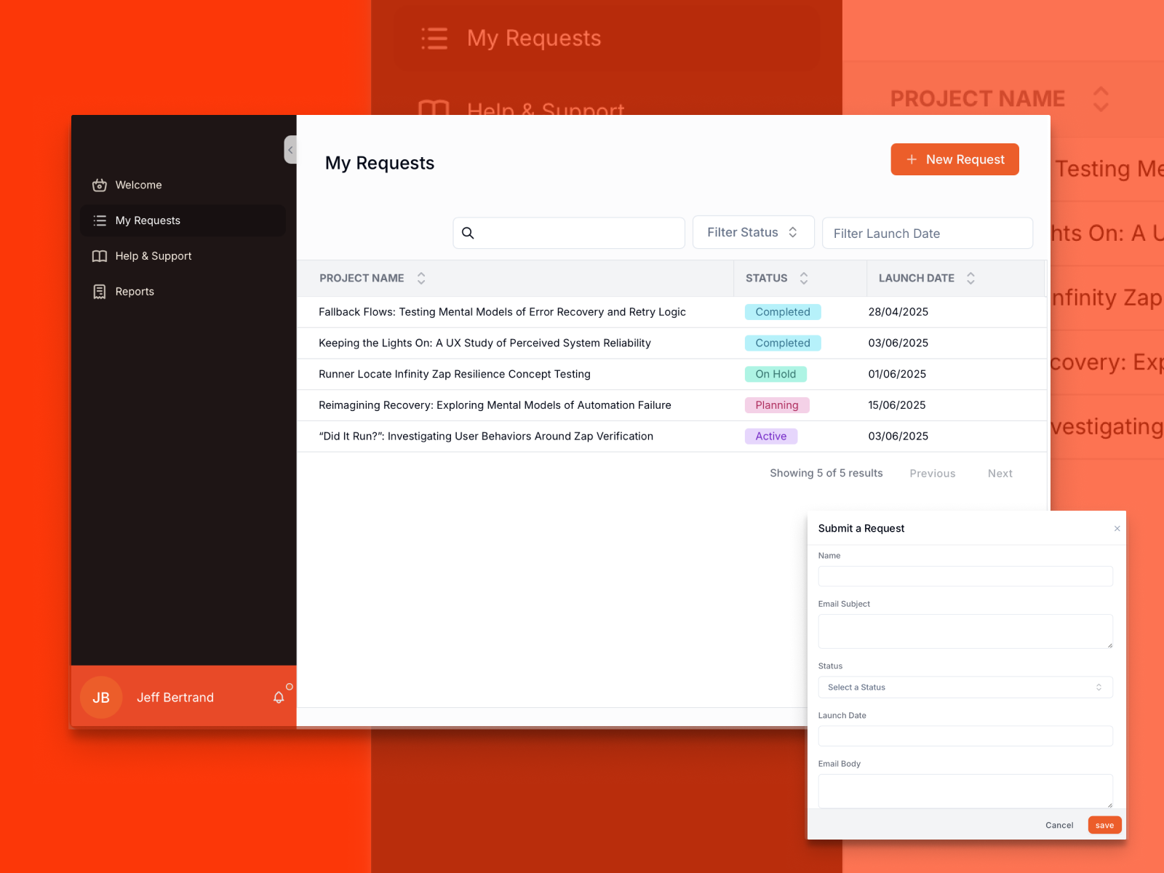Go to the Welcome page
The image size is (1164, 873).
pyautogui.click(x=138, y=185)
